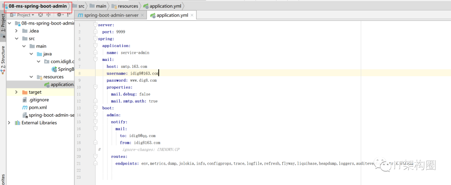Fold the boot: block at line 13
The image size is (451, 185).
point(95,108)
